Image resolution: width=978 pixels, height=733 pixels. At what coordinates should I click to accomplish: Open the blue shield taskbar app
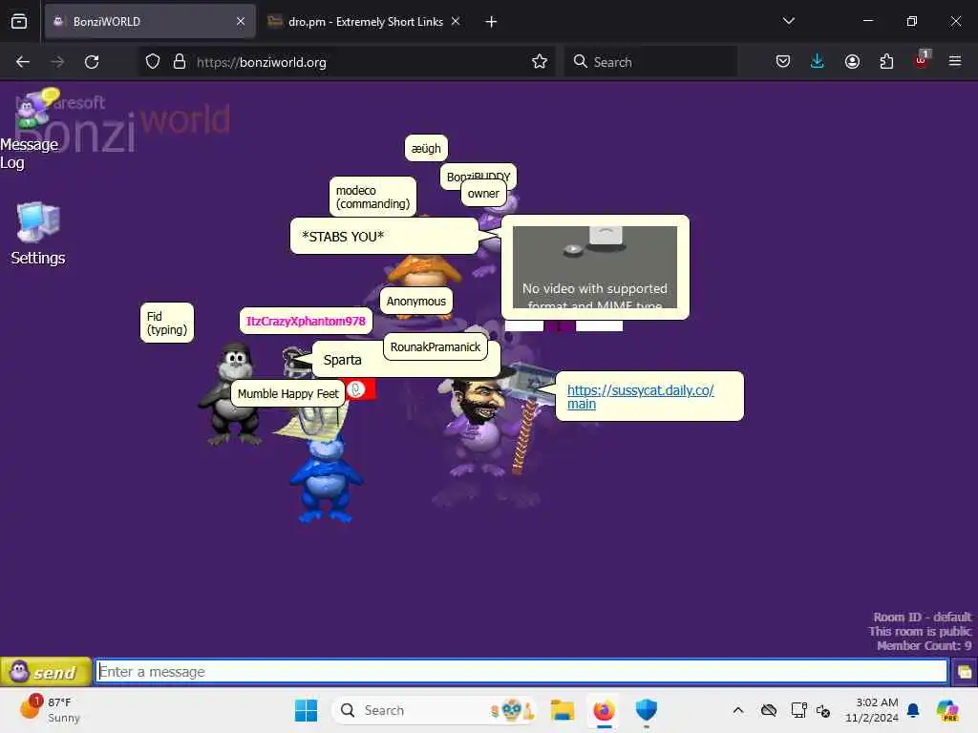pyautogui.click(x=647, y=710)
